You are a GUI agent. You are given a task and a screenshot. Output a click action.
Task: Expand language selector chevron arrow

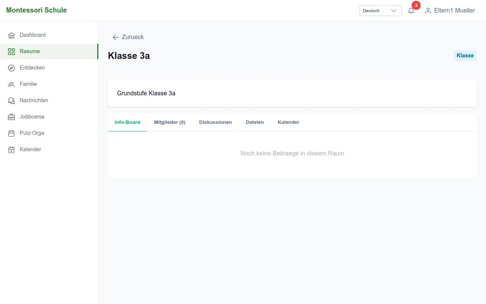(x=394, y=11)
